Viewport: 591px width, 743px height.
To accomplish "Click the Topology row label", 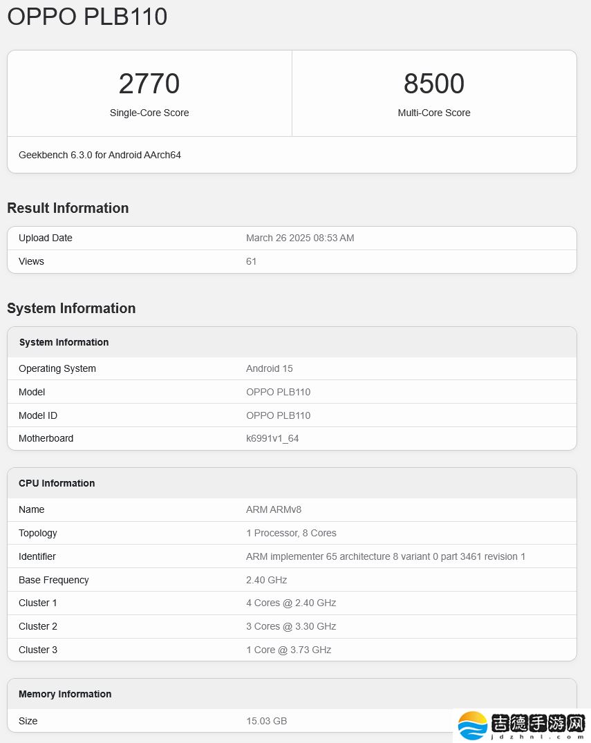I will coord(38,533).
